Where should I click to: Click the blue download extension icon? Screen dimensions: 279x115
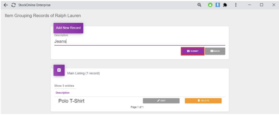218,5
